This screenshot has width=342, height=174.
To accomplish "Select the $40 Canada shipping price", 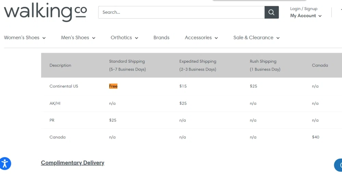I will click(x=315, y=137).
